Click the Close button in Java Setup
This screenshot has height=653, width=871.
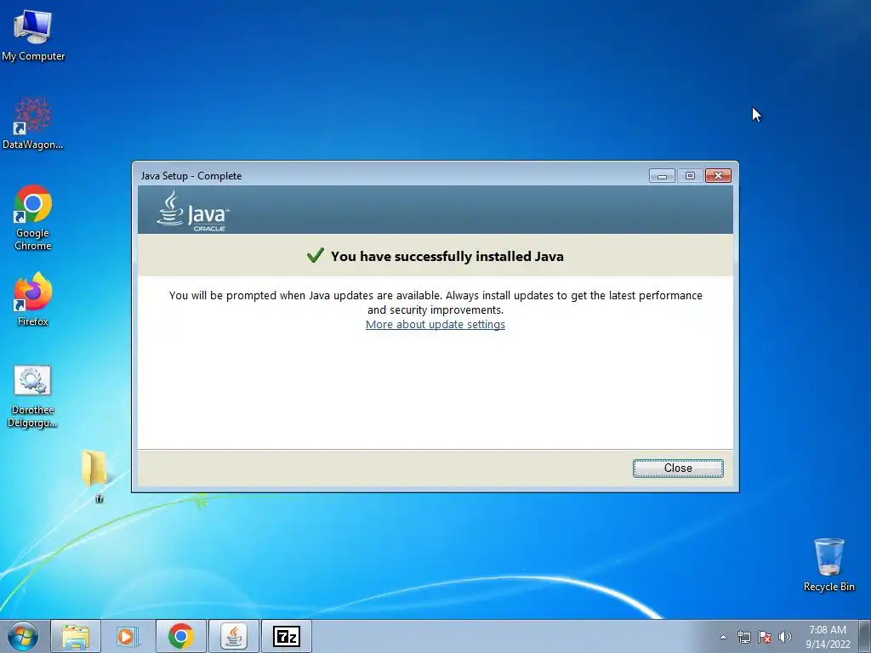[678, 468]
